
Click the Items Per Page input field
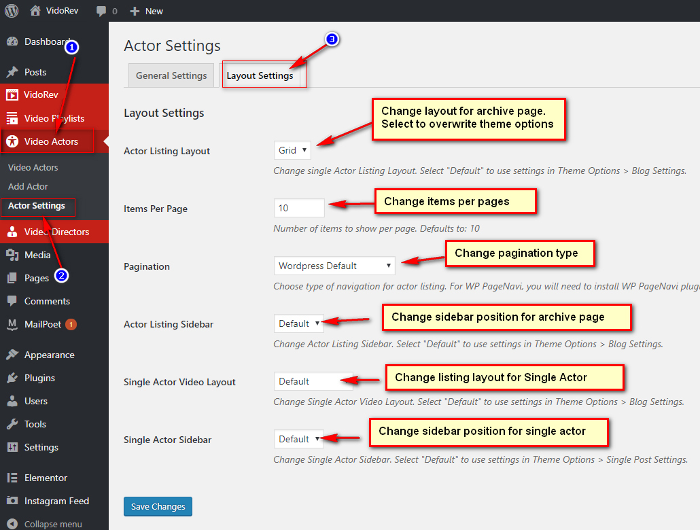pos(299,209)
